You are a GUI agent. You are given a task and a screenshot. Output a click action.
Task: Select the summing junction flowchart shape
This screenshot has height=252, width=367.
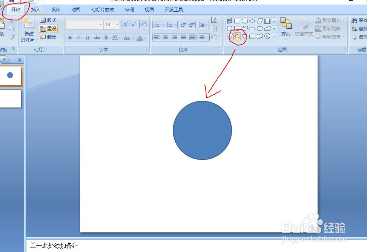267,36
